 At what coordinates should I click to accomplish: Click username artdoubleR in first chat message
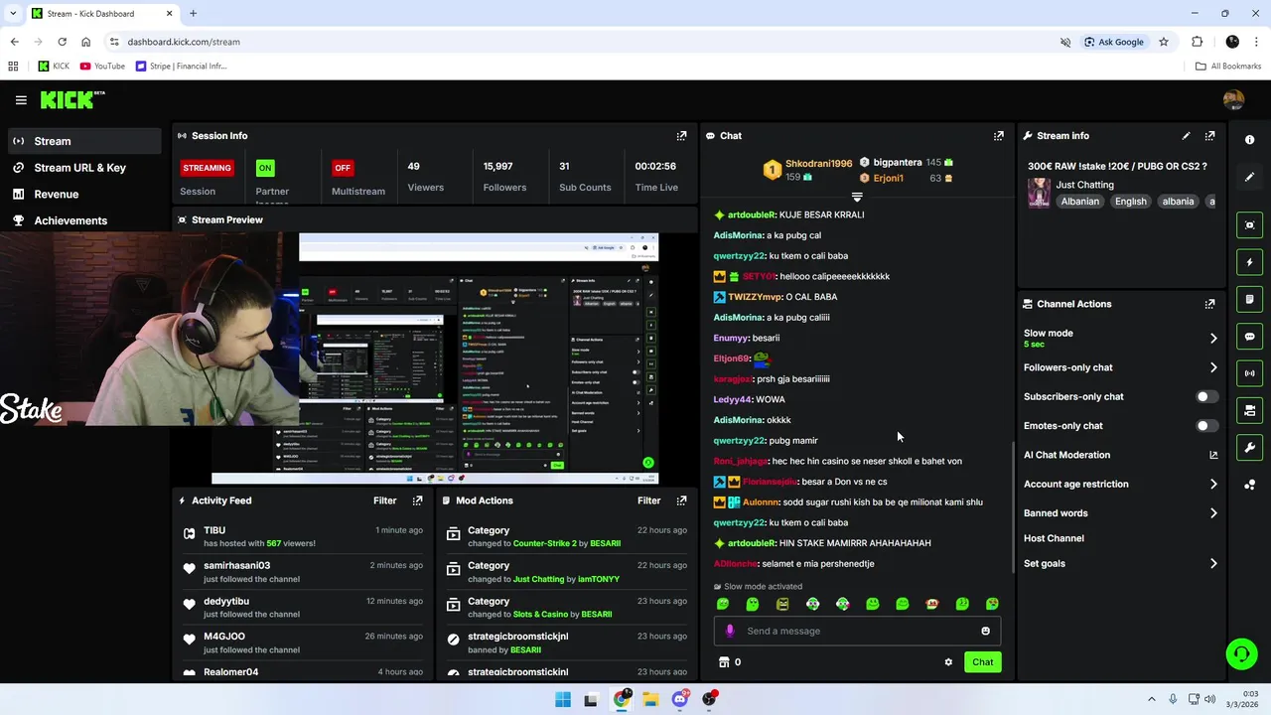pyautogui.click(x=752, y=214)
